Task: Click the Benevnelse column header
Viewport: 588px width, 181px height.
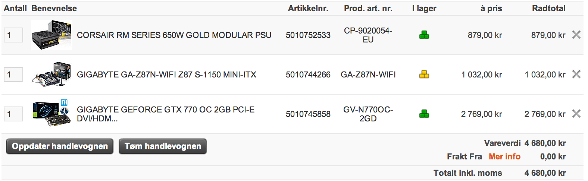Action: click(x=54, y=8)
